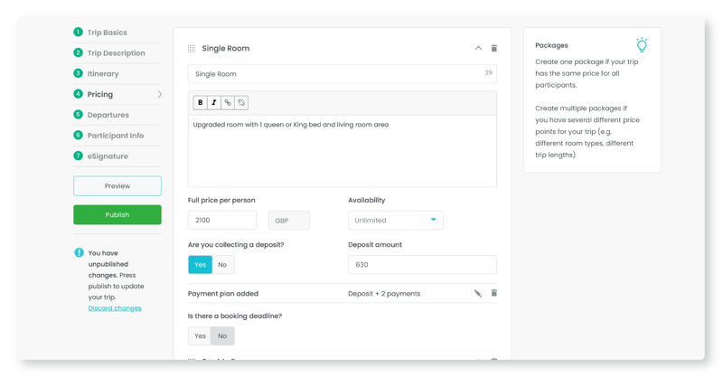
Task: Click into the room description text area
Action: coord(343,150)
